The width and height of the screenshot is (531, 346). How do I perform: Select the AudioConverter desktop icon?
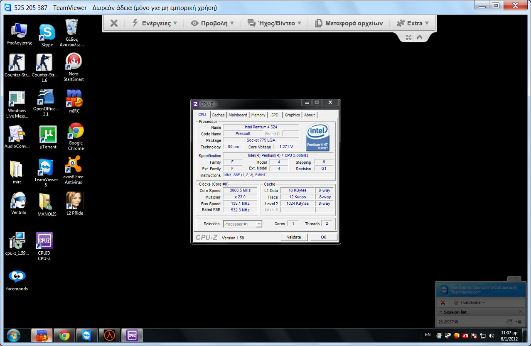tap(17, 137)
